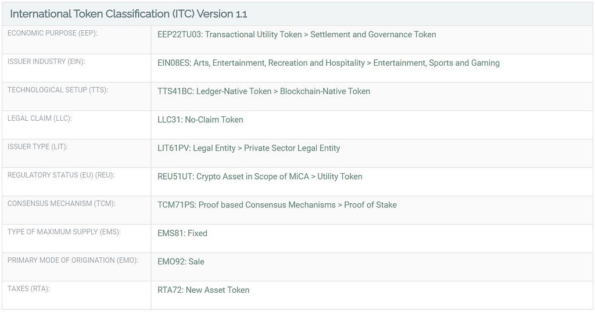Screen dimensions: 595x312
Task: Select PRIMARY MODE OF ORIGINATION (EMO) label
Action: coord(73,260)
